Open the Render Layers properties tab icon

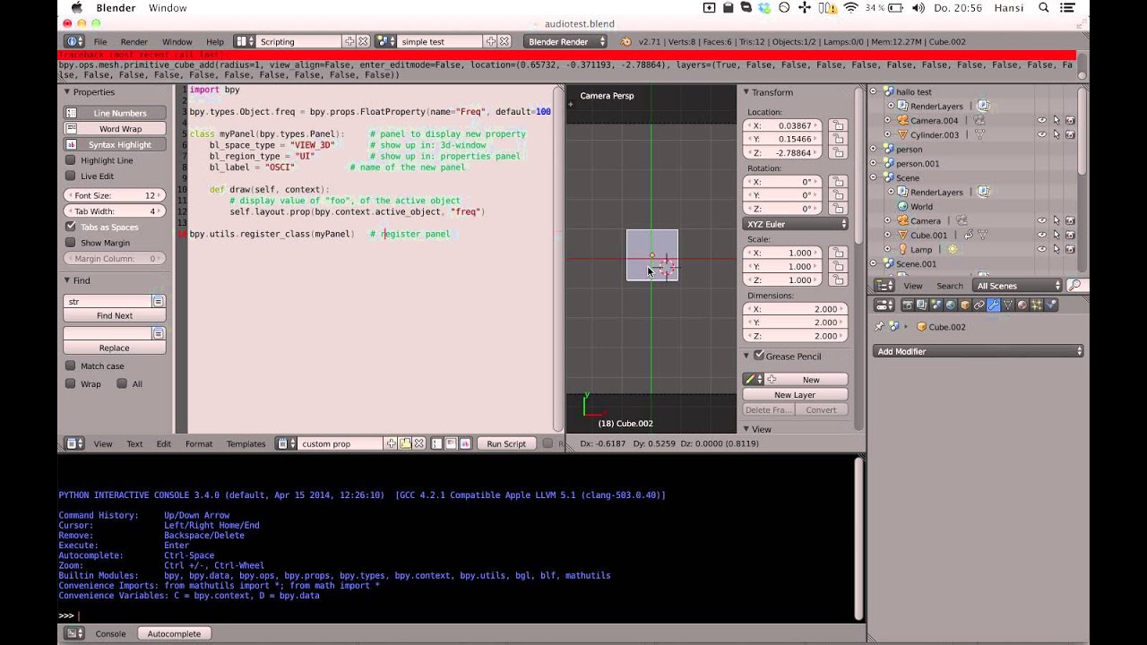tap(922, 305)
